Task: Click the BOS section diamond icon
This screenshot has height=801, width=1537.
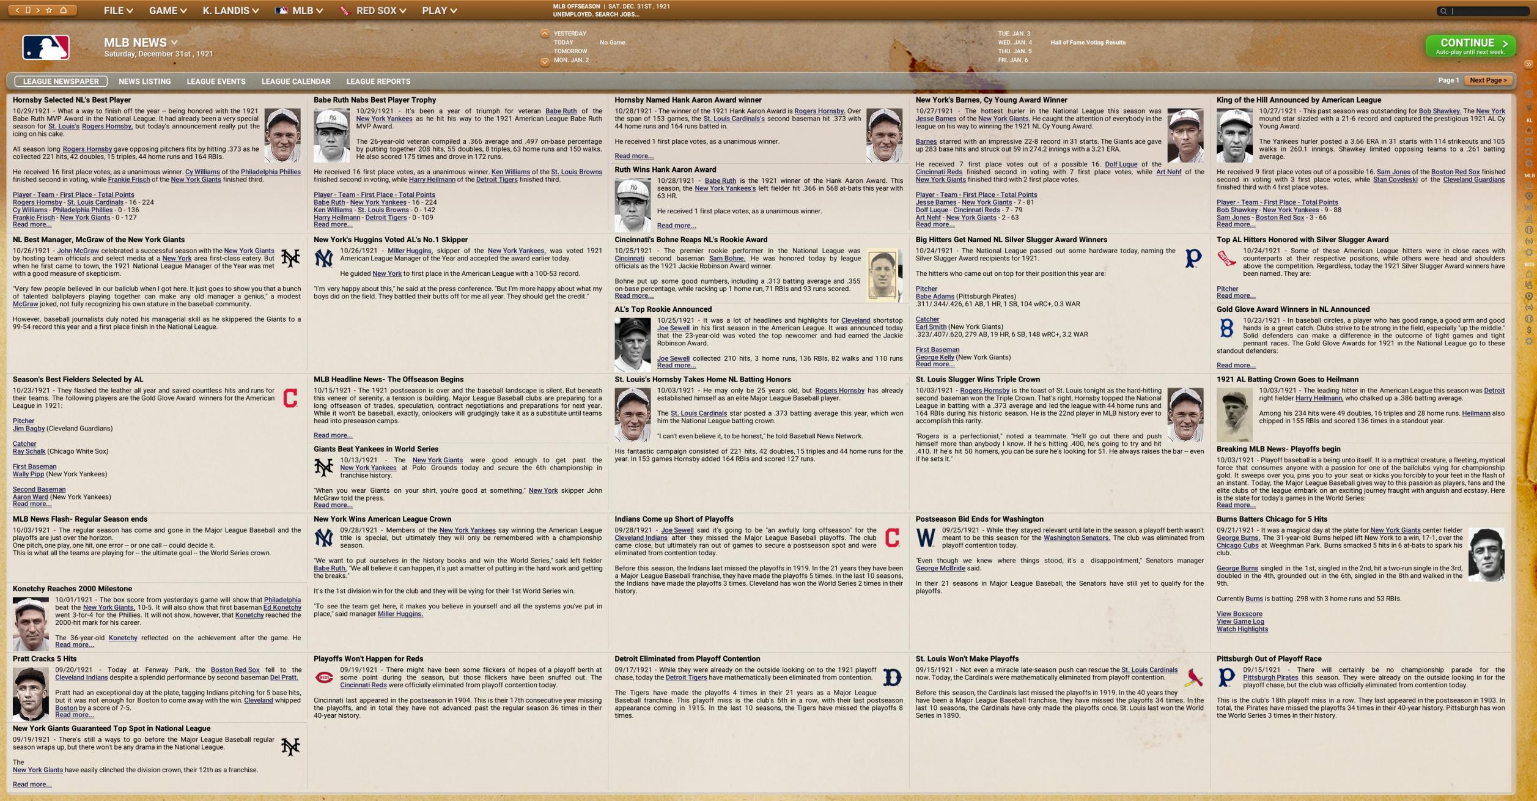Action: click(x=1529, y=297)
